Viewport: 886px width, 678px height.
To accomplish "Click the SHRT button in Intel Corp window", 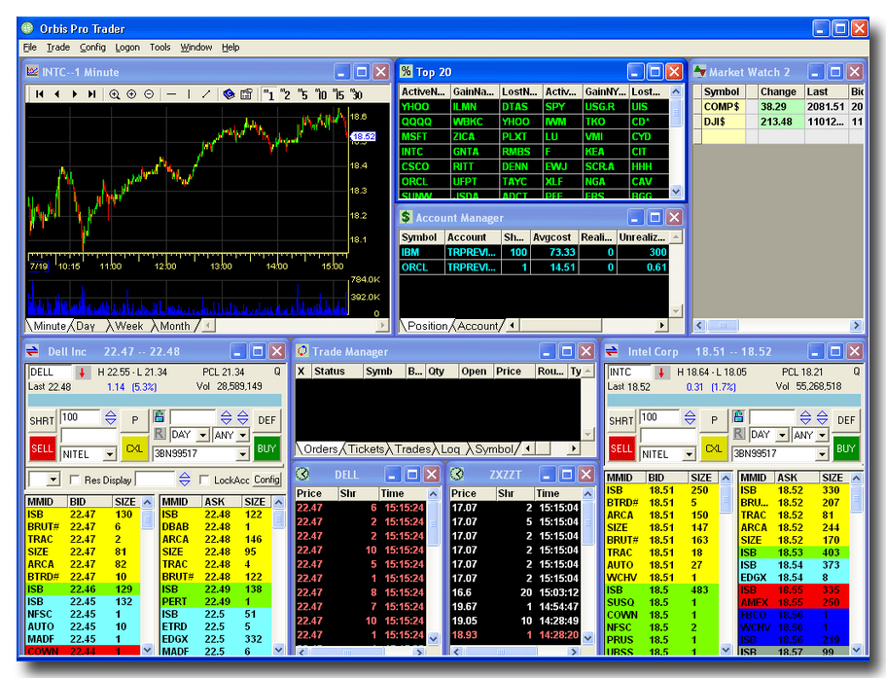I will [621, 420].
